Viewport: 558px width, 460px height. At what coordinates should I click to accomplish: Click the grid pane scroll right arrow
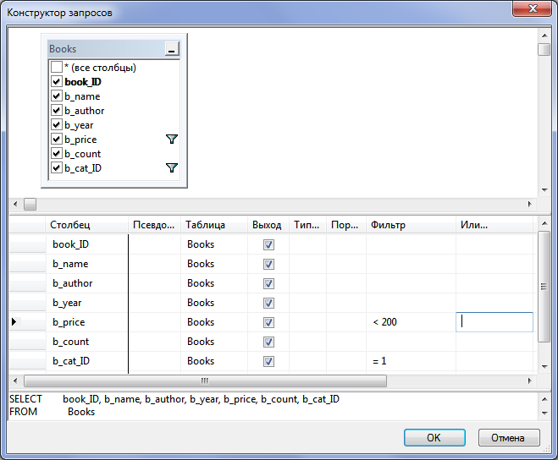pos(529,381)
